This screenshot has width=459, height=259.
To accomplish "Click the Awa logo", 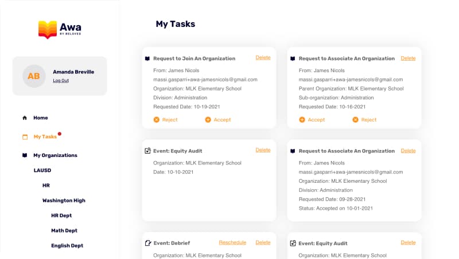I will (59, 29).
